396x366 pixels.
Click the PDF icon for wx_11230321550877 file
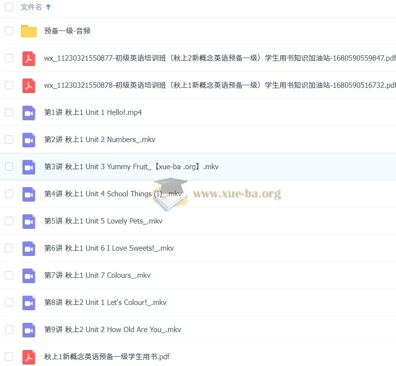pyautogui.click(x=29, y=58)
